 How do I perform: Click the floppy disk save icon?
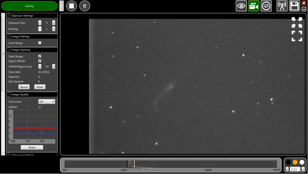[294, 6]
